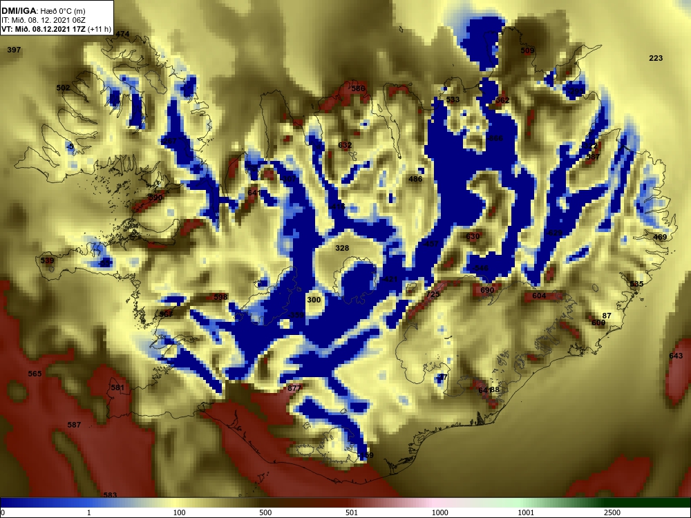Click the '643' label in the eastern sea
The image size is (691, 518).
point(676,356)
